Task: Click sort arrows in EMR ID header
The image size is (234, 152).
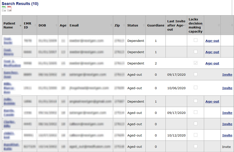Action: 35,25
